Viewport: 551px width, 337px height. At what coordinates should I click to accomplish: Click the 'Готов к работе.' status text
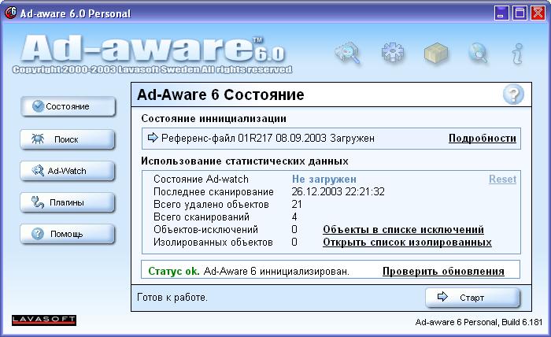[x=172, y=298]
